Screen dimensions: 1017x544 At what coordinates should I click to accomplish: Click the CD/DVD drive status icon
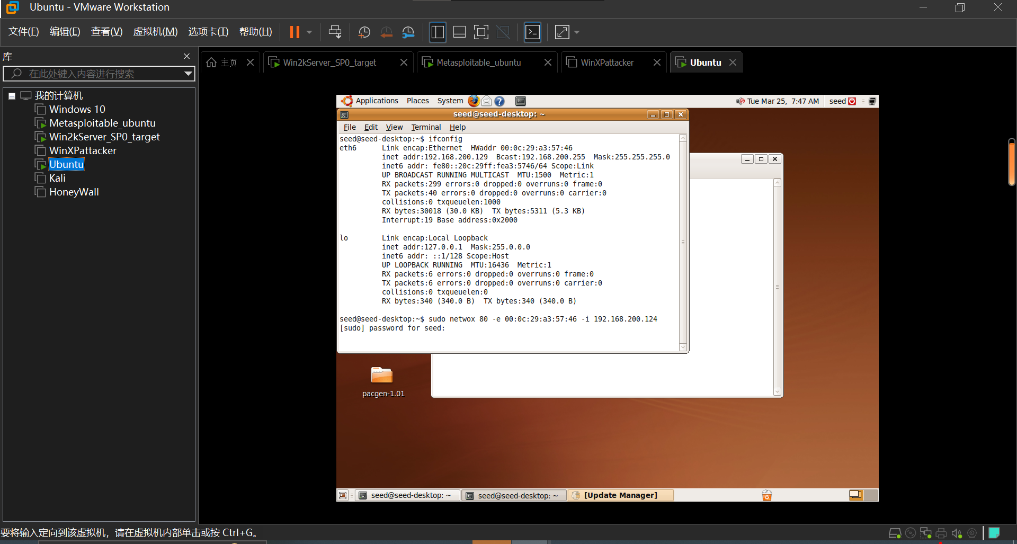point(911,533)
